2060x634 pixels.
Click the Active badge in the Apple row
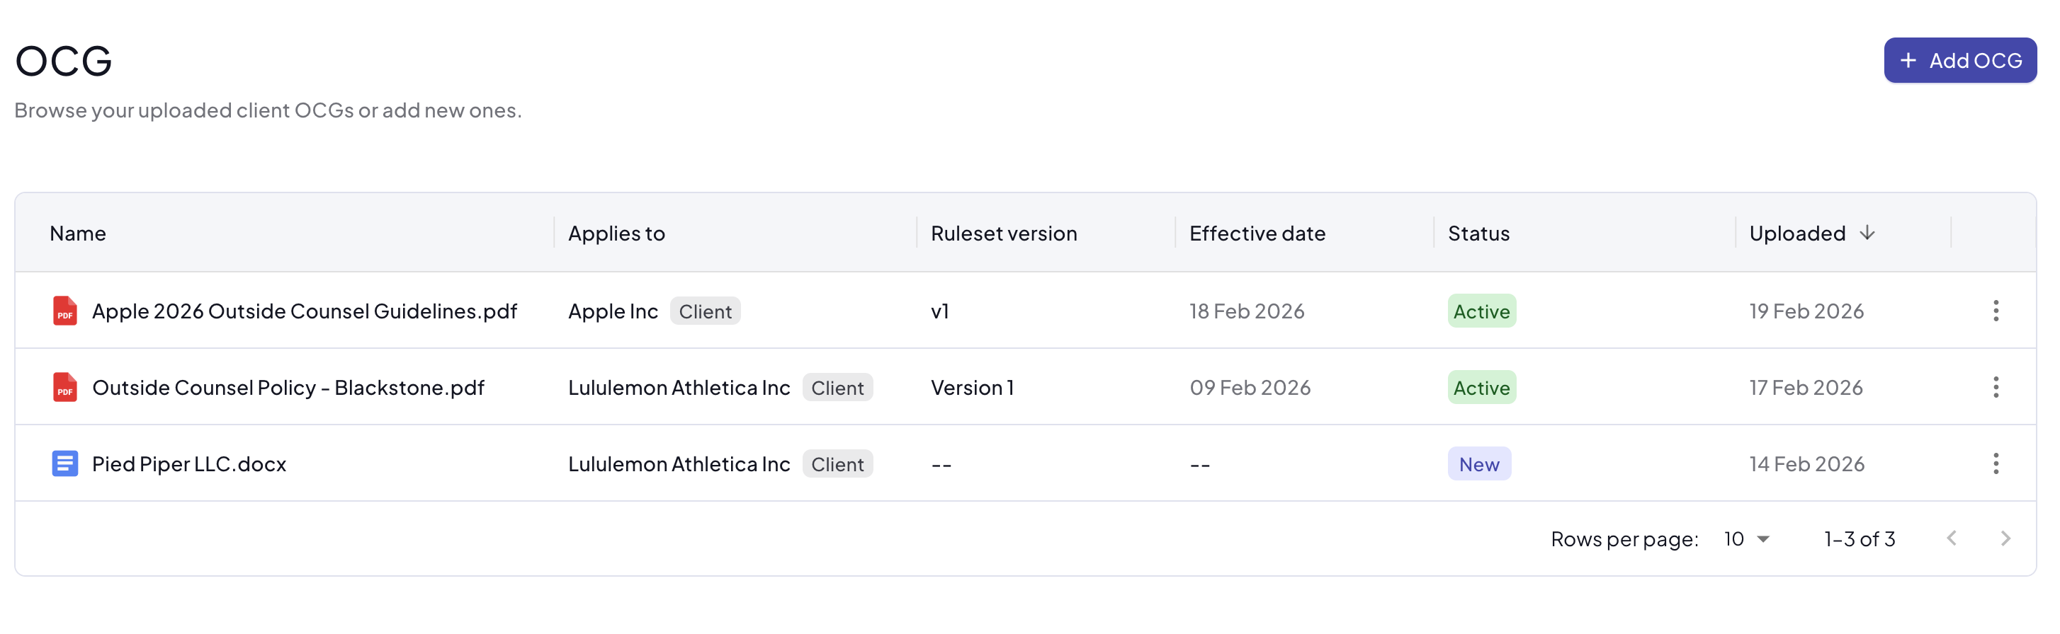click(1481, 311)
